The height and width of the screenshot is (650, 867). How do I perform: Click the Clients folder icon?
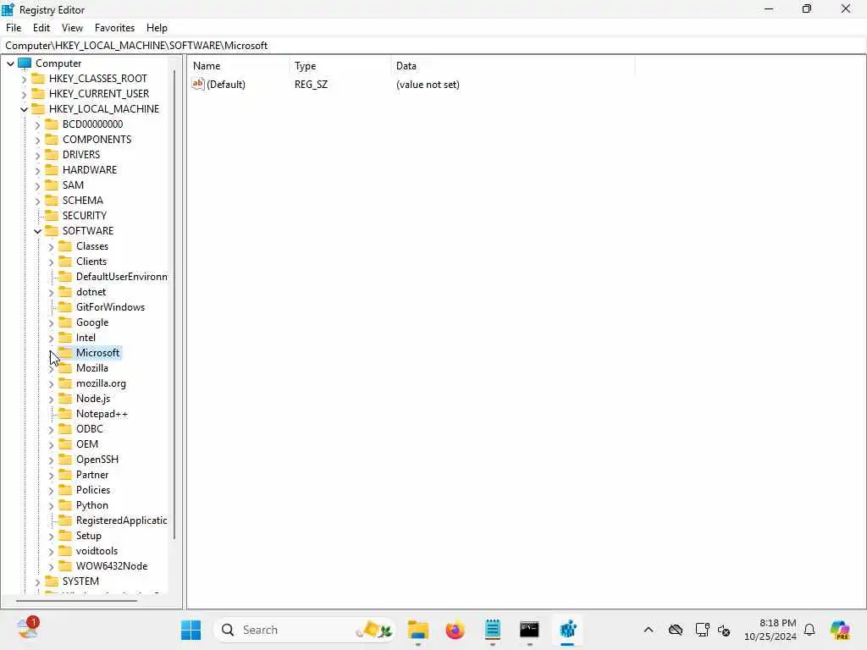point(65,261)
